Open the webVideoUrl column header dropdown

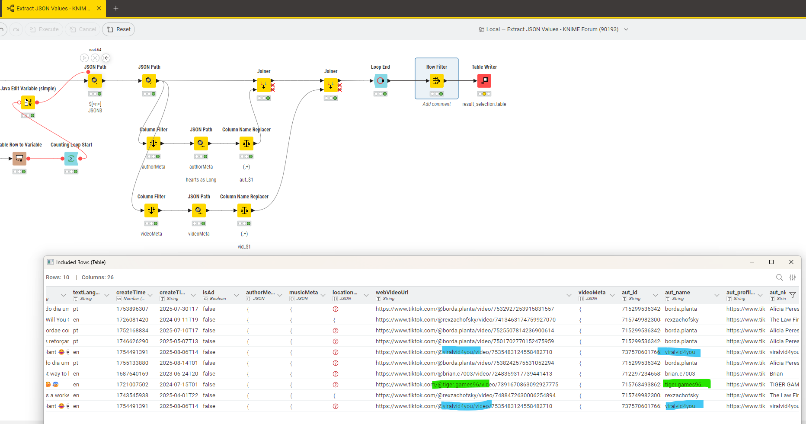569,295
